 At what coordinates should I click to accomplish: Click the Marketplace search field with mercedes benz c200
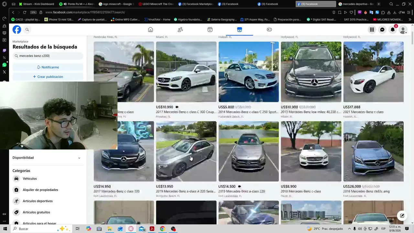48,56
